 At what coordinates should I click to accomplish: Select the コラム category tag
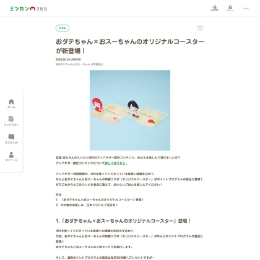click(x=63, y=28)
